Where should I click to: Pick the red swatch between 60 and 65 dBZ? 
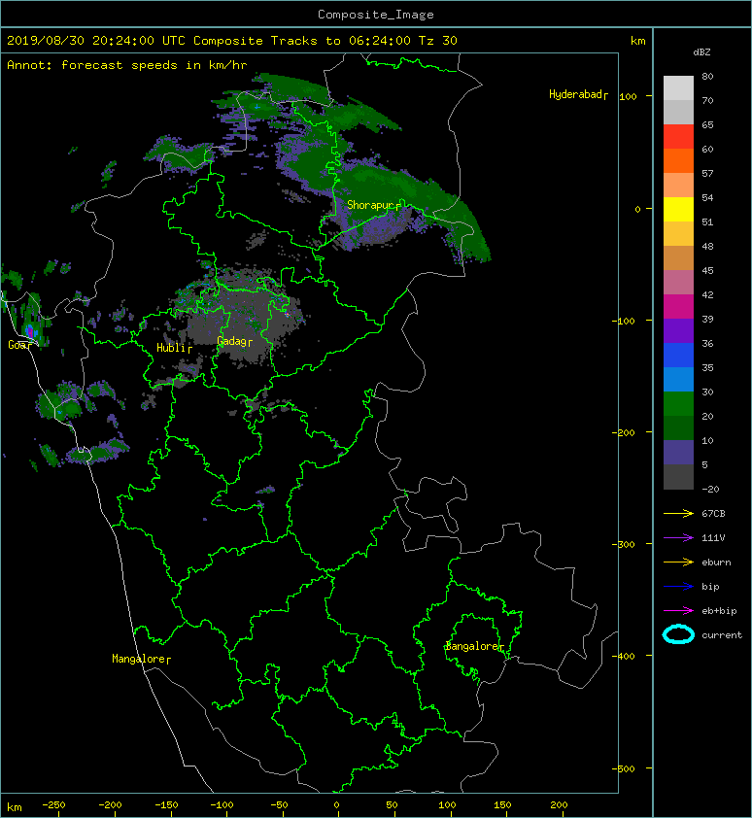coord(678,137)
